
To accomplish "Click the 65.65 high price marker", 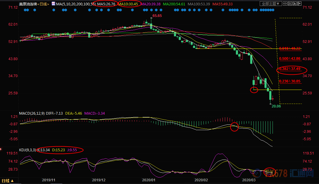I will click(157, 16).
